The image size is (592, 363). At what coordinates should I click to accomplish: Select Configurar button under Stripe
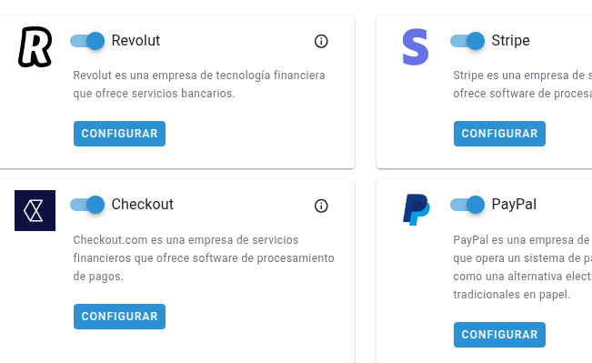[499, 134]
